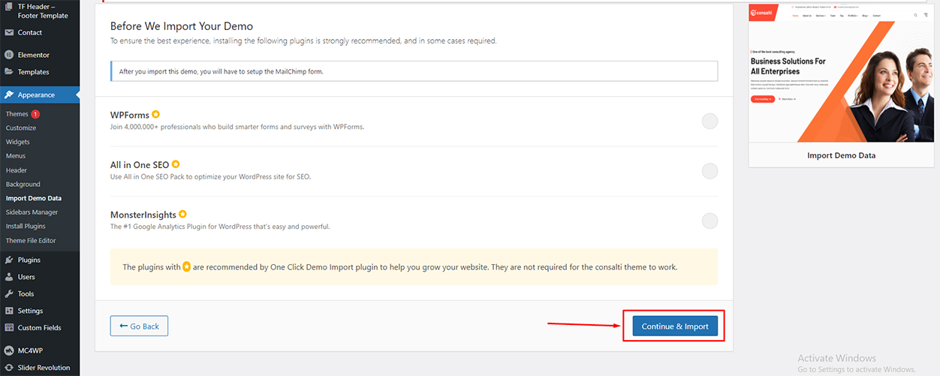Click the Plugins plug icon
Screen dimensions: 940x376
[9, 260]
